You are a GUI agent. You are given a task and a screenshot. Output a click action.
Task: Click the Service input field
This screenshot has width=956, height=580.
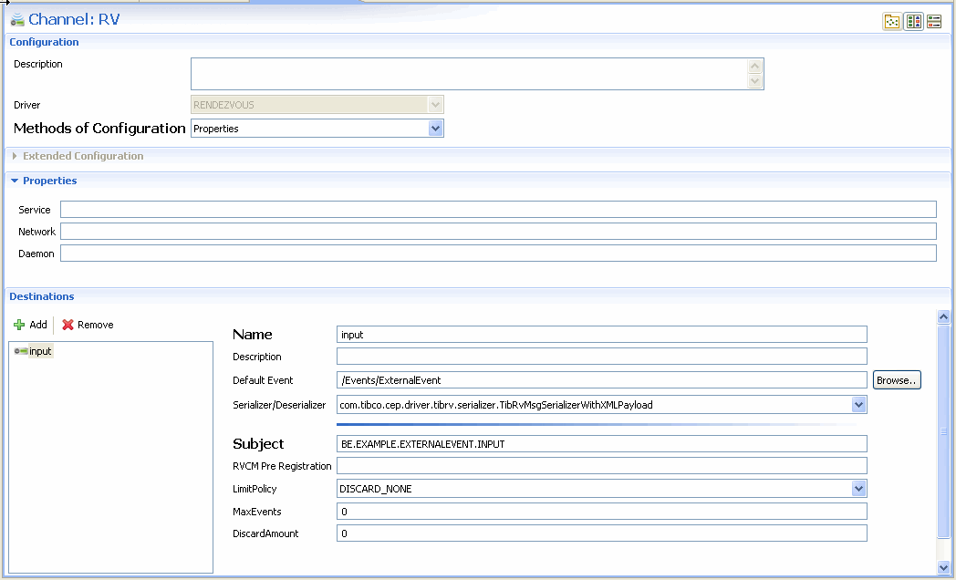(x=498, y=210)
